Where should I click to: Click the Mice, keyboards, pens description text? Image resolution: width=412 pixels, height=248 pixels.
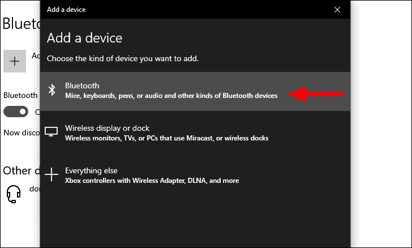(x=171, y=96)
